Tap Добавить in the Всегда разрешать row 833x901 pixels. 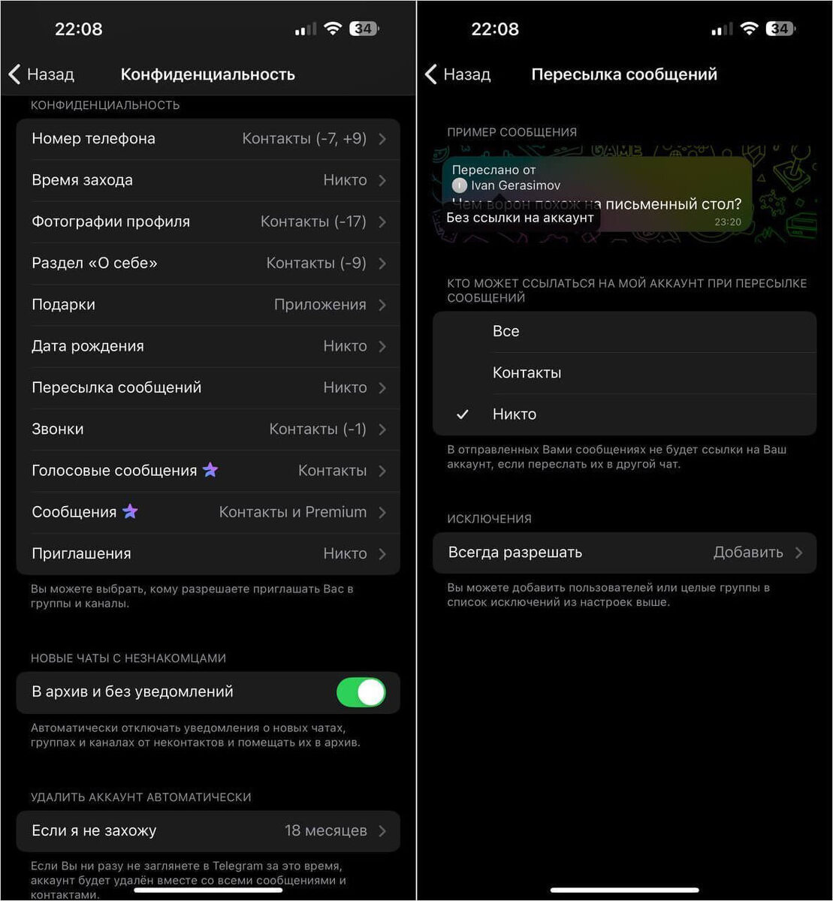tap(748, 552)
